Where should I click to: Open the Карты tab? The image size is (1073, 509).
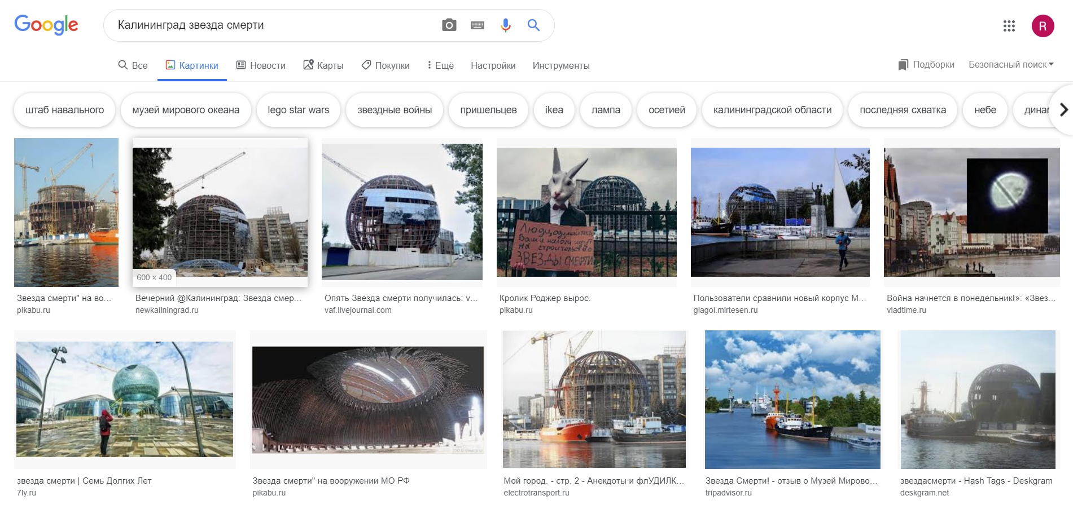pos(323,65)
